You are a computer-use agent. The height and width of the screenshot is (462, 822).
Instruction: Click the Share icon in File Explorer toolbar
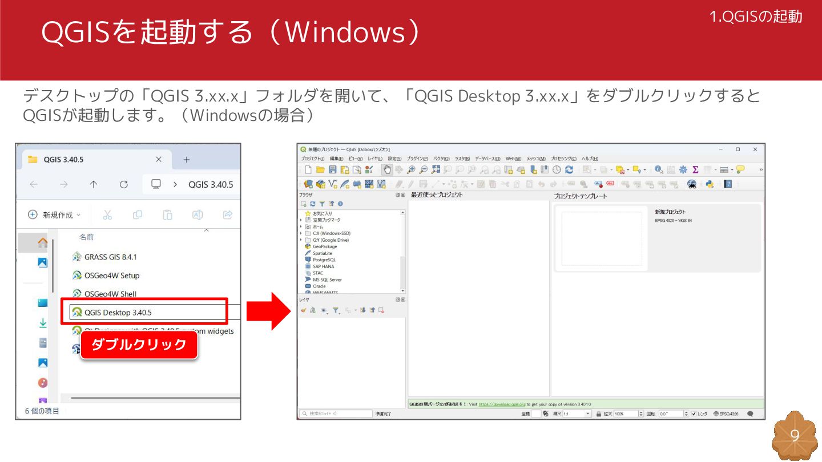coord(227,214)
